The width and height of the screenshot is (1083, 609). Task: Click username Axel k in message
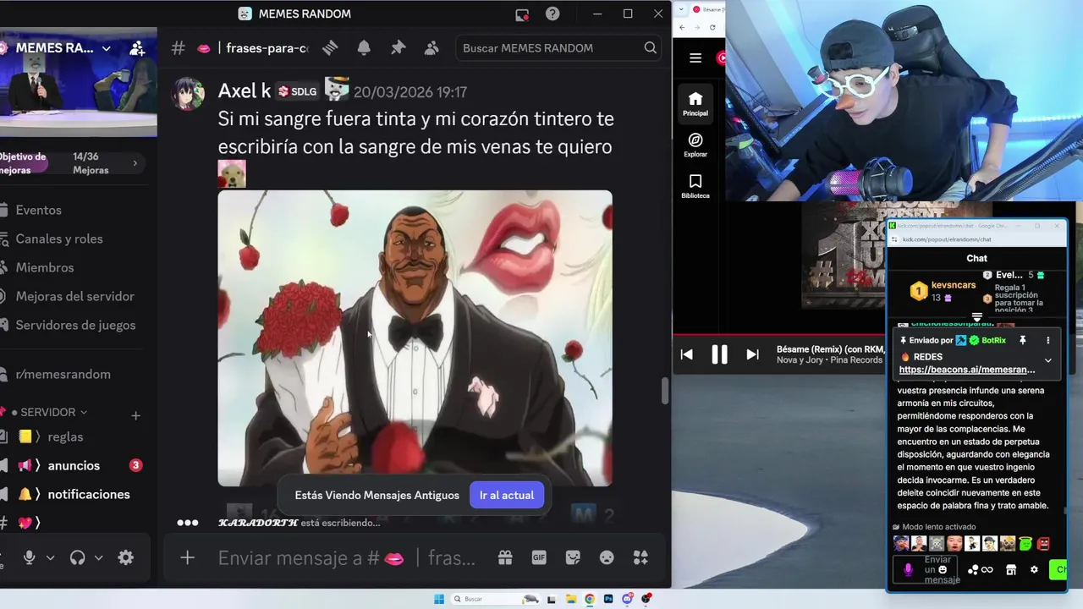(x=244, y=91)
